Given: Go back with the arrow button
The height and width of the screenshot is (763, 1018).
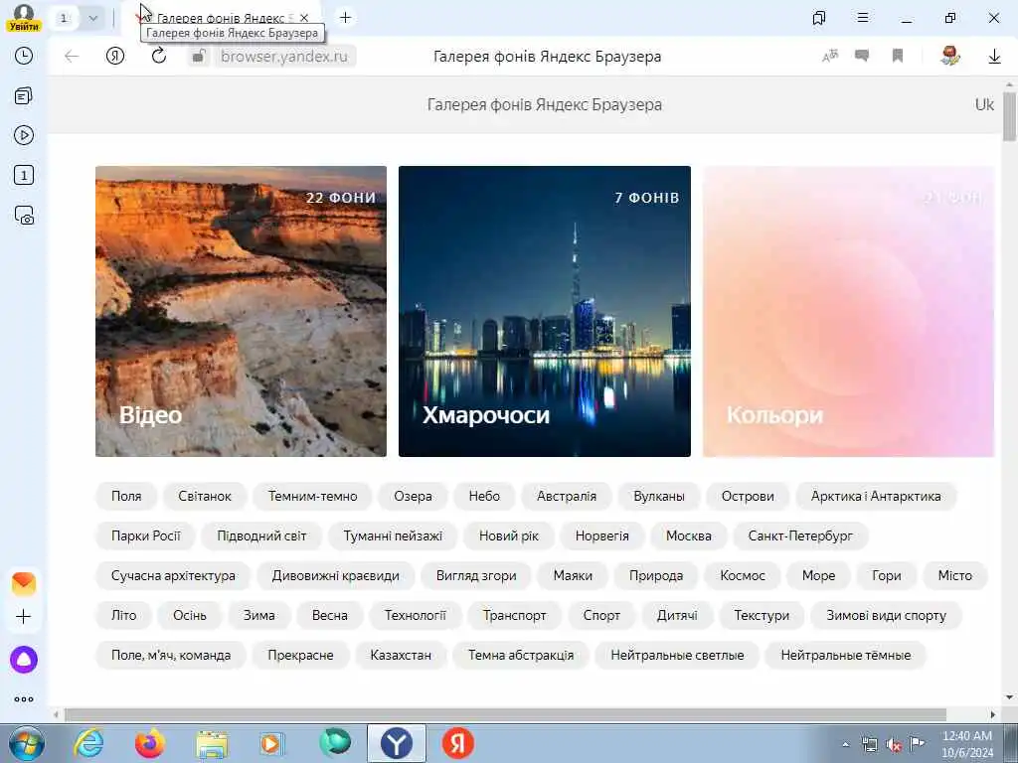Looking at the screenshot, I should coord(72,57).
